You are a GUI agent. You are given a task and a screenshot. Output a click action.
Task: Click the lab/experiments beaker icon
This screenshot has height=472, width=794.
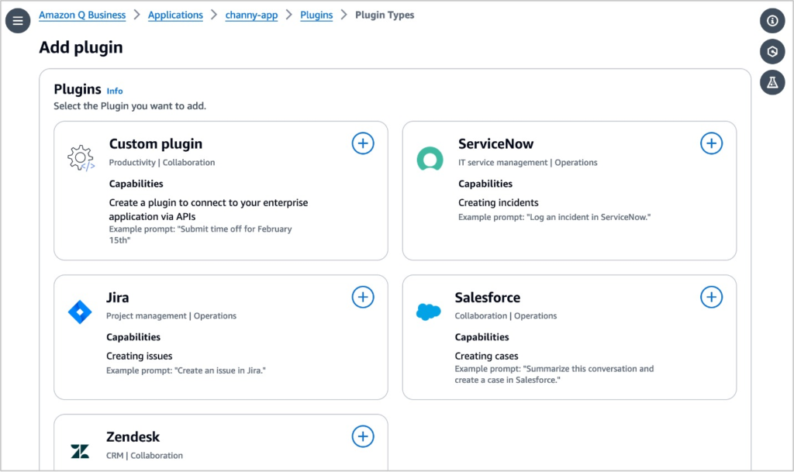pyautogui.click(x=772, y=82)
